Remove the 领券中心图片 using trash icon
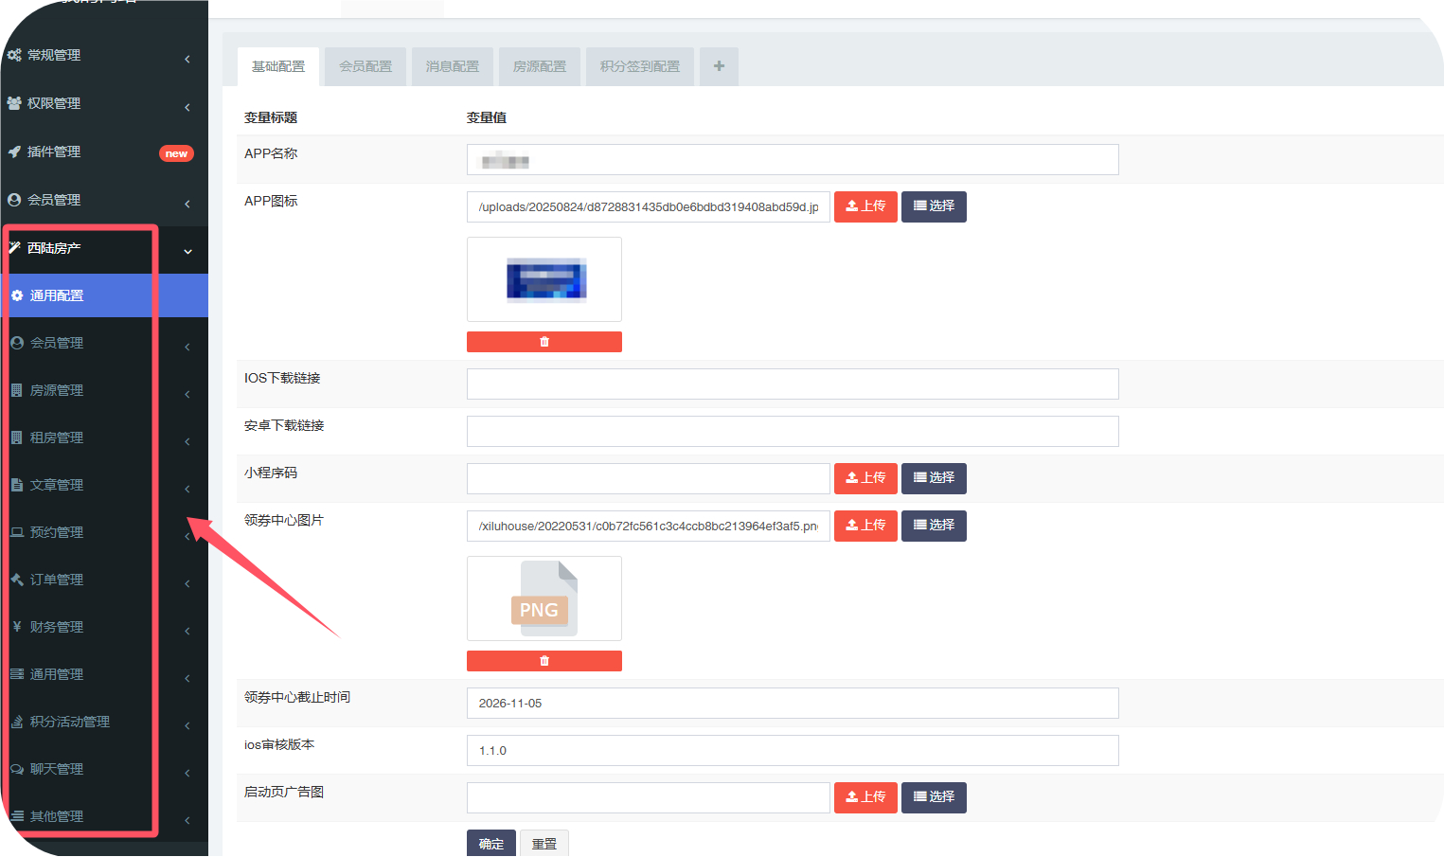 click(544, 661)
